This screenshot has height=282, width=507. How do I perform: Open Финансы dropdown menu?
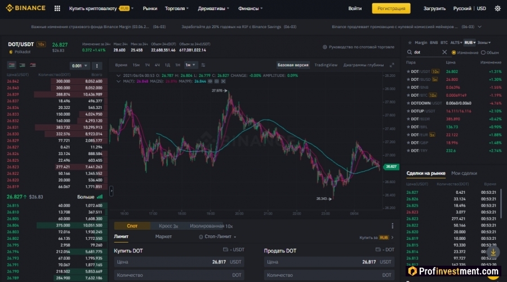(250, 8)
